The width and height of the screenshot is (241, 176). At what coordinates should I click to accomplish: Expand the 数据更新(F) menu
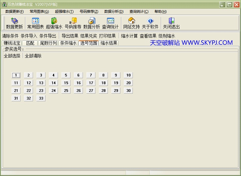click(15, 12)
